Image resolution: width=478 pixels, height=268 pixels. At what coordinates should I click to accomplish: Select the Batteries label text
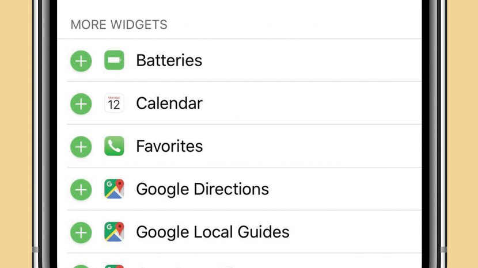tap(169, 60)
